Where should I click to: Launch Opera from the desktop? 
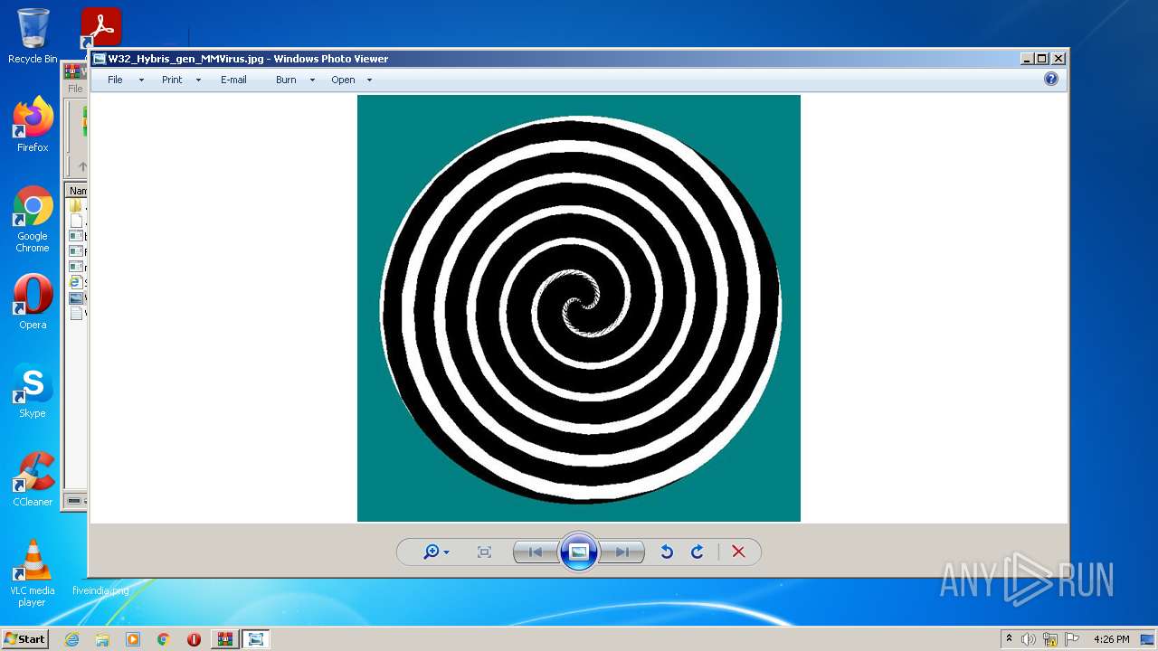(x=33, y=302)
